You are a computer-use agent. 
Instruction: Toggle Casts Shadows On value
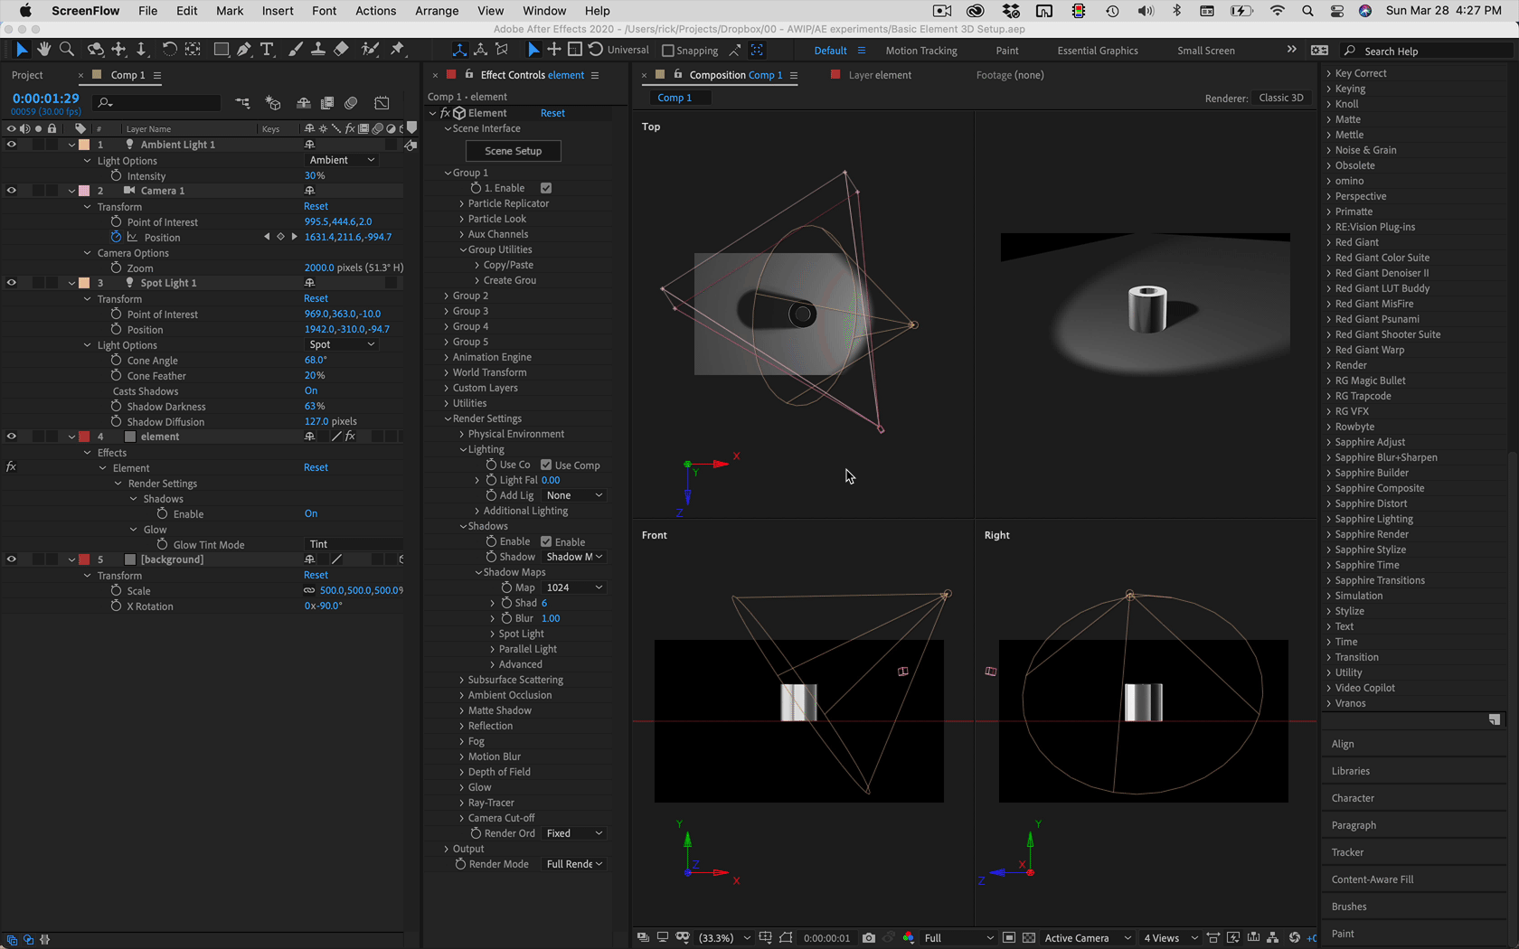(x=311, y=390)
